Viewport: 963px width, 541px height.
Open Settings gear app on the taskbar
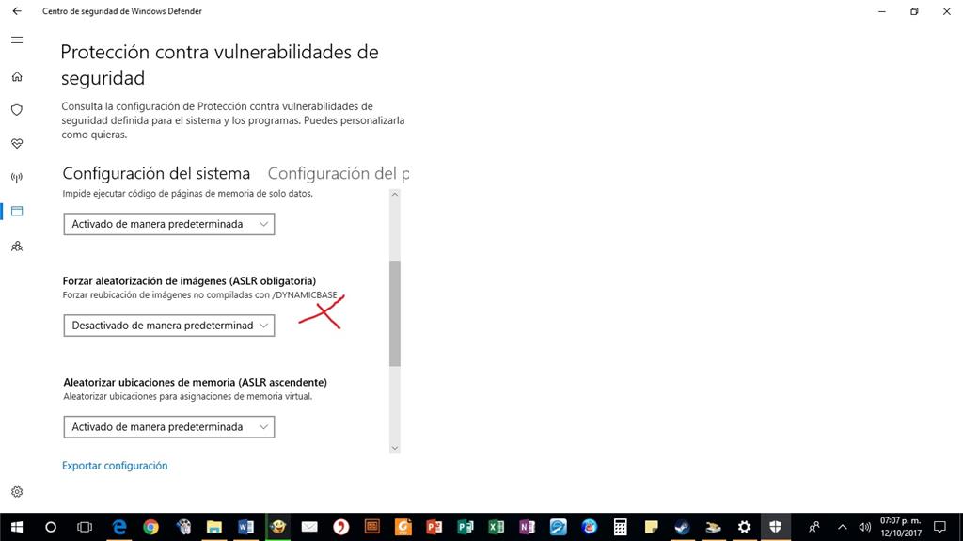point(745,527)
